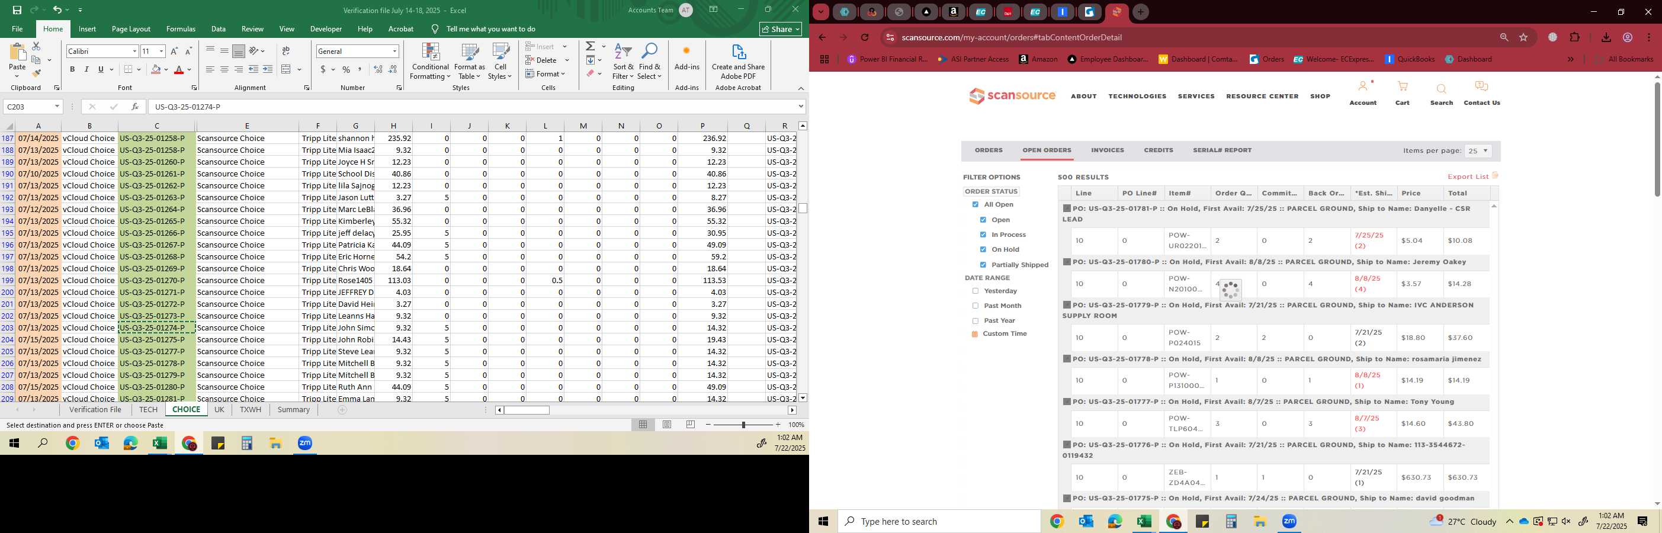
Task: Open the Formulas ribbon tab
Action: (x=181, y=29)
